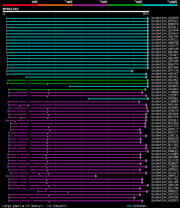Viewport: 180px width, 208px height.
Task: Select the UniRef100_Q8LHV5 label
Action: click(165, 58)
